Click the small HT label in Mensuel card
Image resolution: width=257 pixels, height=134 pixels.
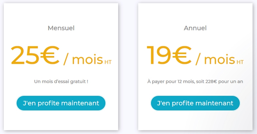[108, 62]
